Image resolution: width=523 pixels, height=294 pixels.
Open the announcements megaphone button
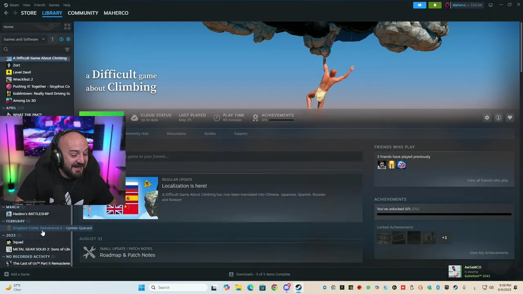[420, 5]
